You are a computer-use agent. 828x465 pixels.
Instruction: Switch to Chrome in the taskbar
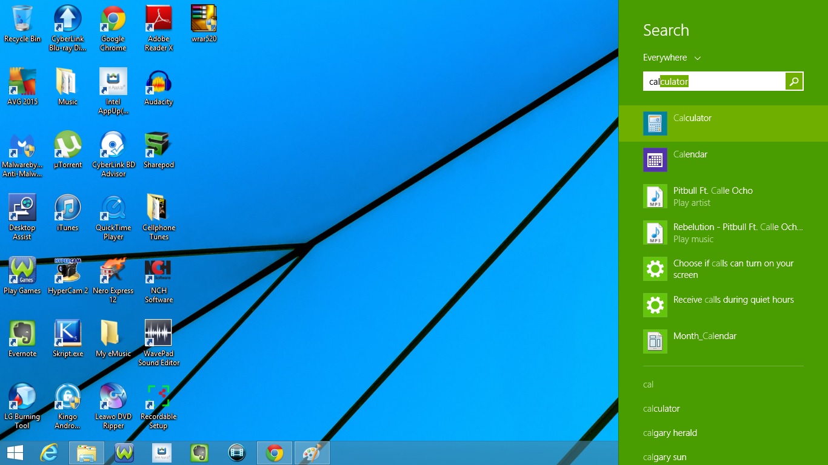point(275,453)
